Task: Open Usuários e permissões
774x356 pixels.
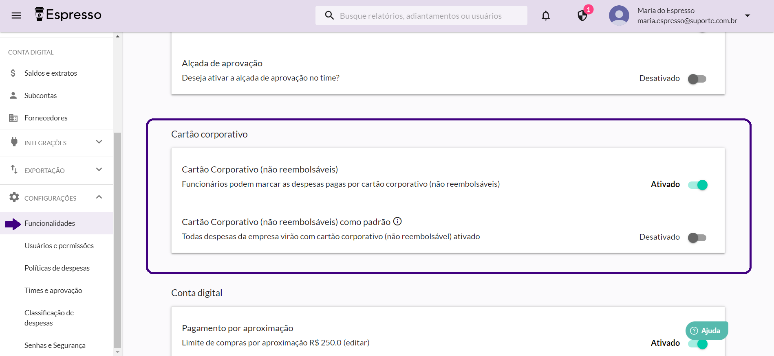Action: coord(59,246)
